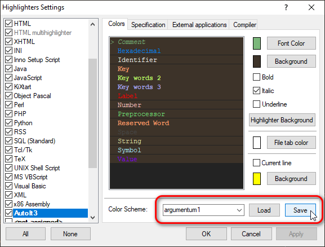Click the white file tab color swatch

257,143
